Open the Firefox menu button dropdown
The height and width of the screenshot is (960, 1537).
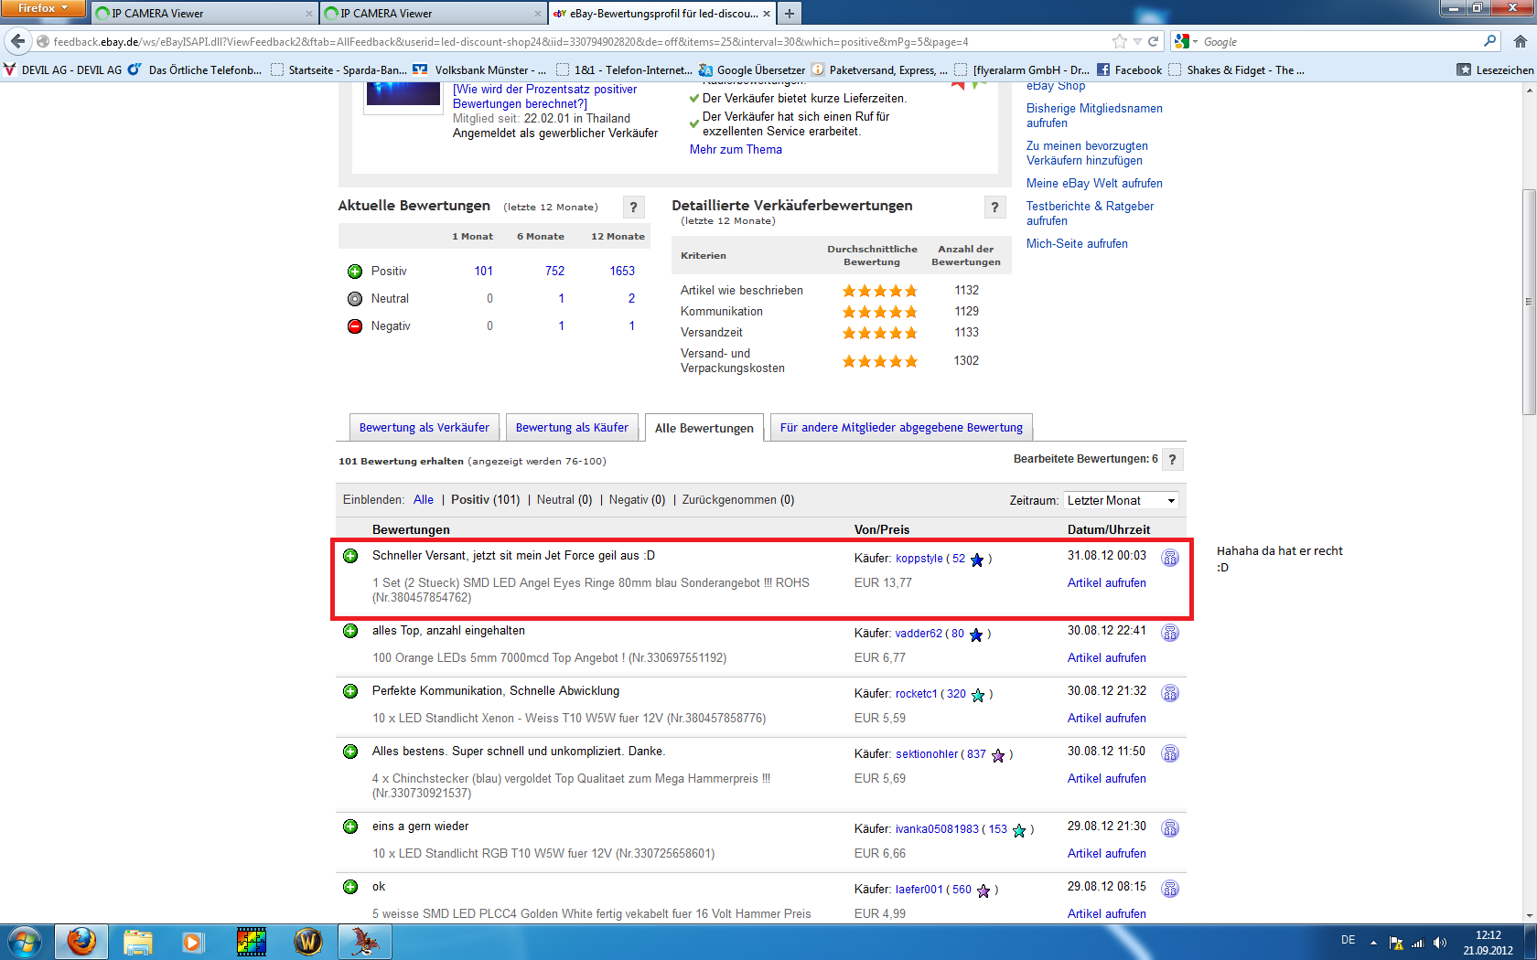coord(42,8)
